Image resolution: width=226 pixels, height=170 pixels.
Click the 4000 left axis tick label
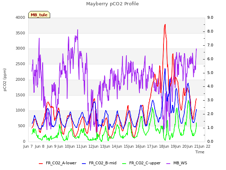click(x=20, y=17)
